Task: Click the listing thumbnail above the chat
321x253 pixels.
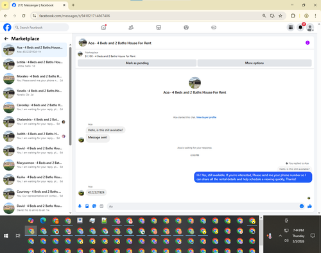Action: tap(80, 54)
